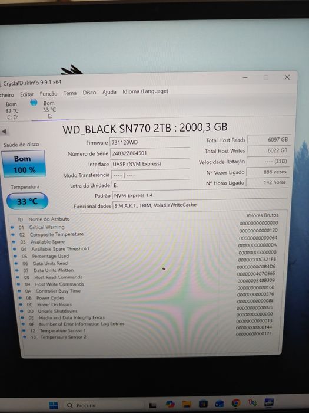Select the Unsafe Shutdowns row
The width and height of the screenshot is (309, 413).
click(147, 310)
